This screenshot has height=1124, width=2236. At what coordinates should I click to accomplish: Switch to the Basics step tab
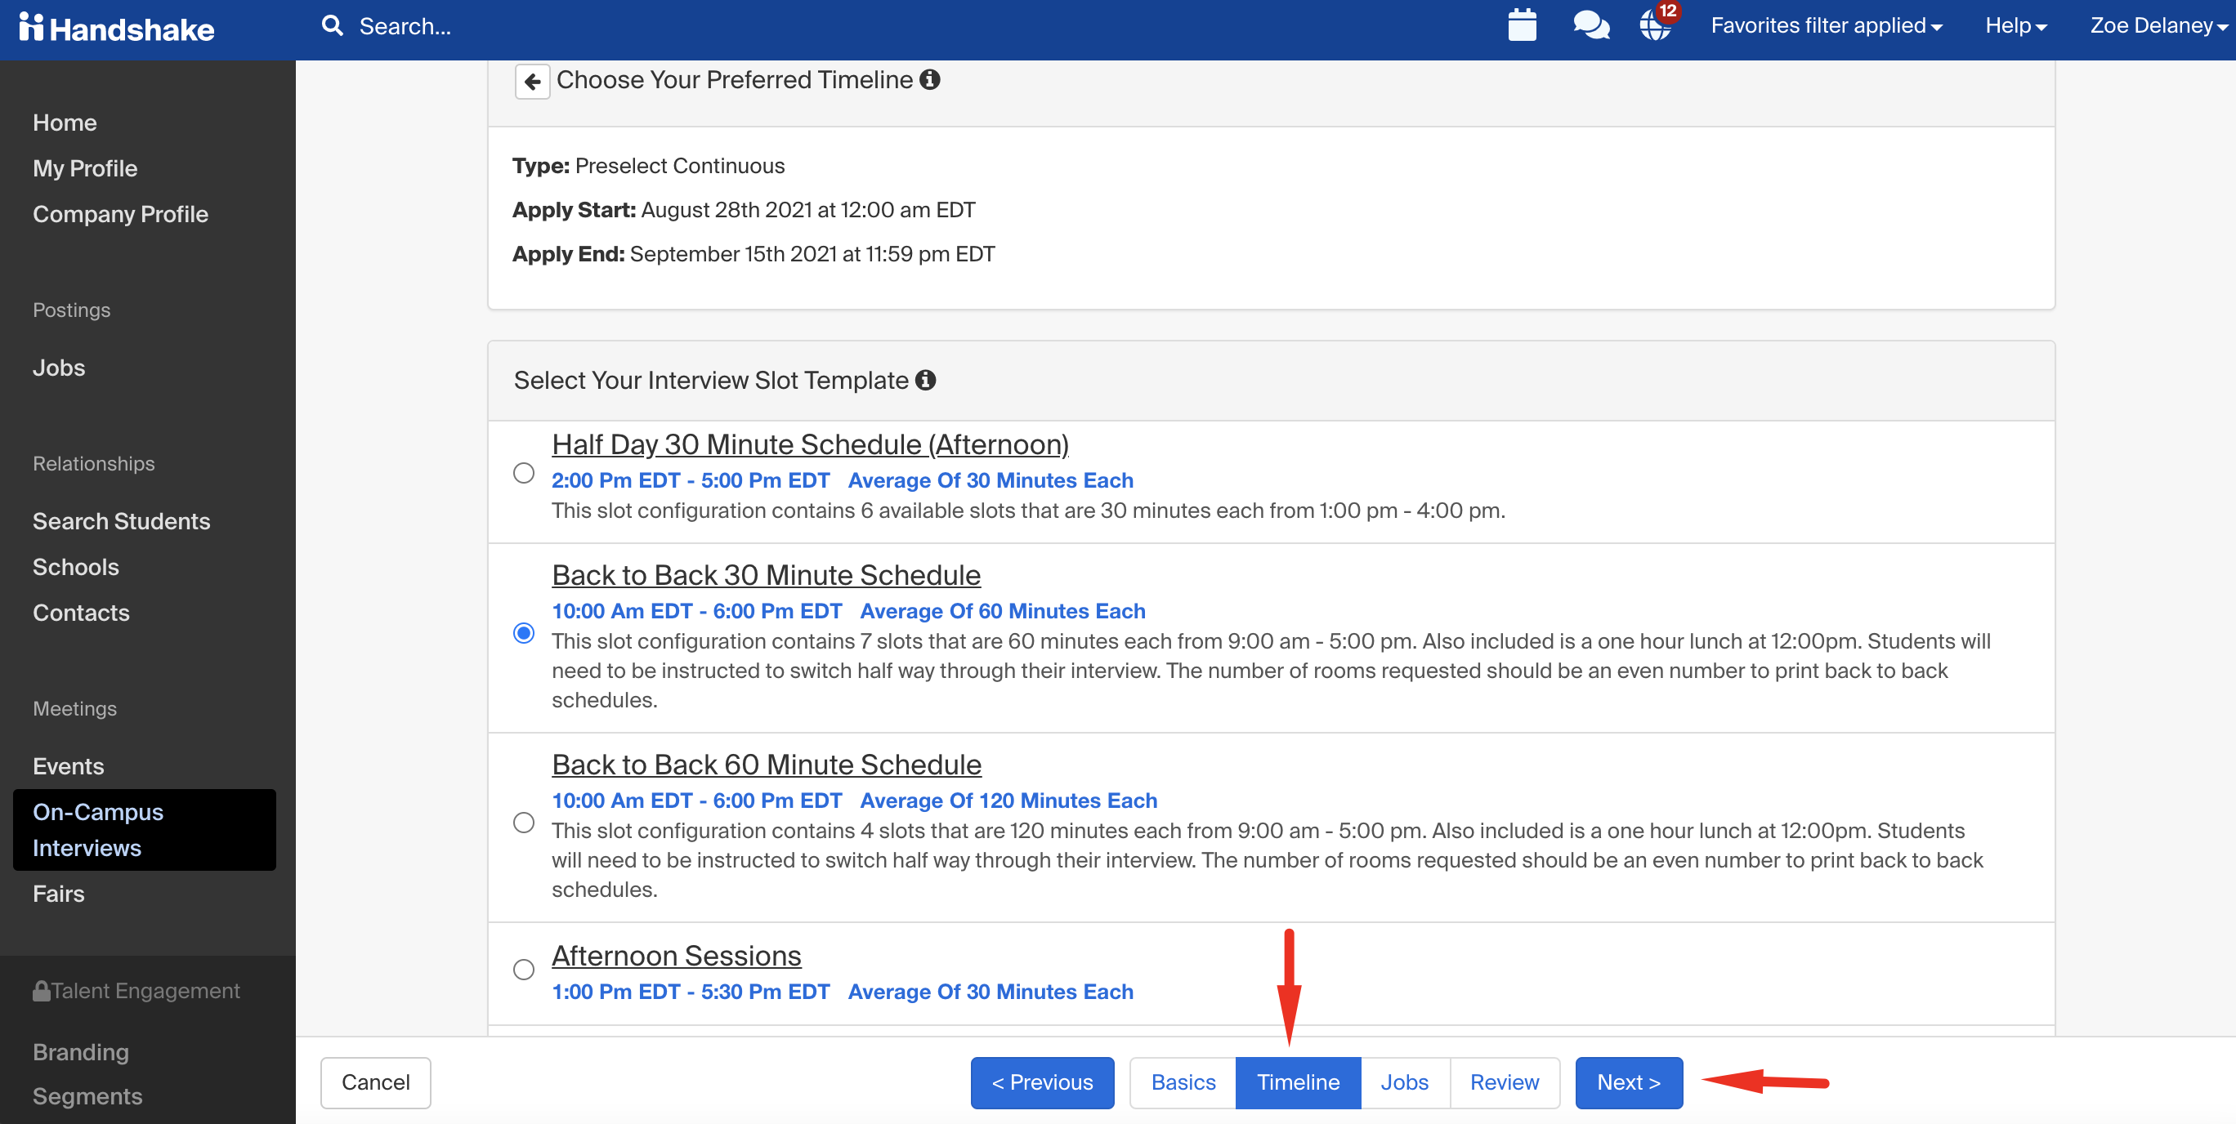click(1183, 1082)
